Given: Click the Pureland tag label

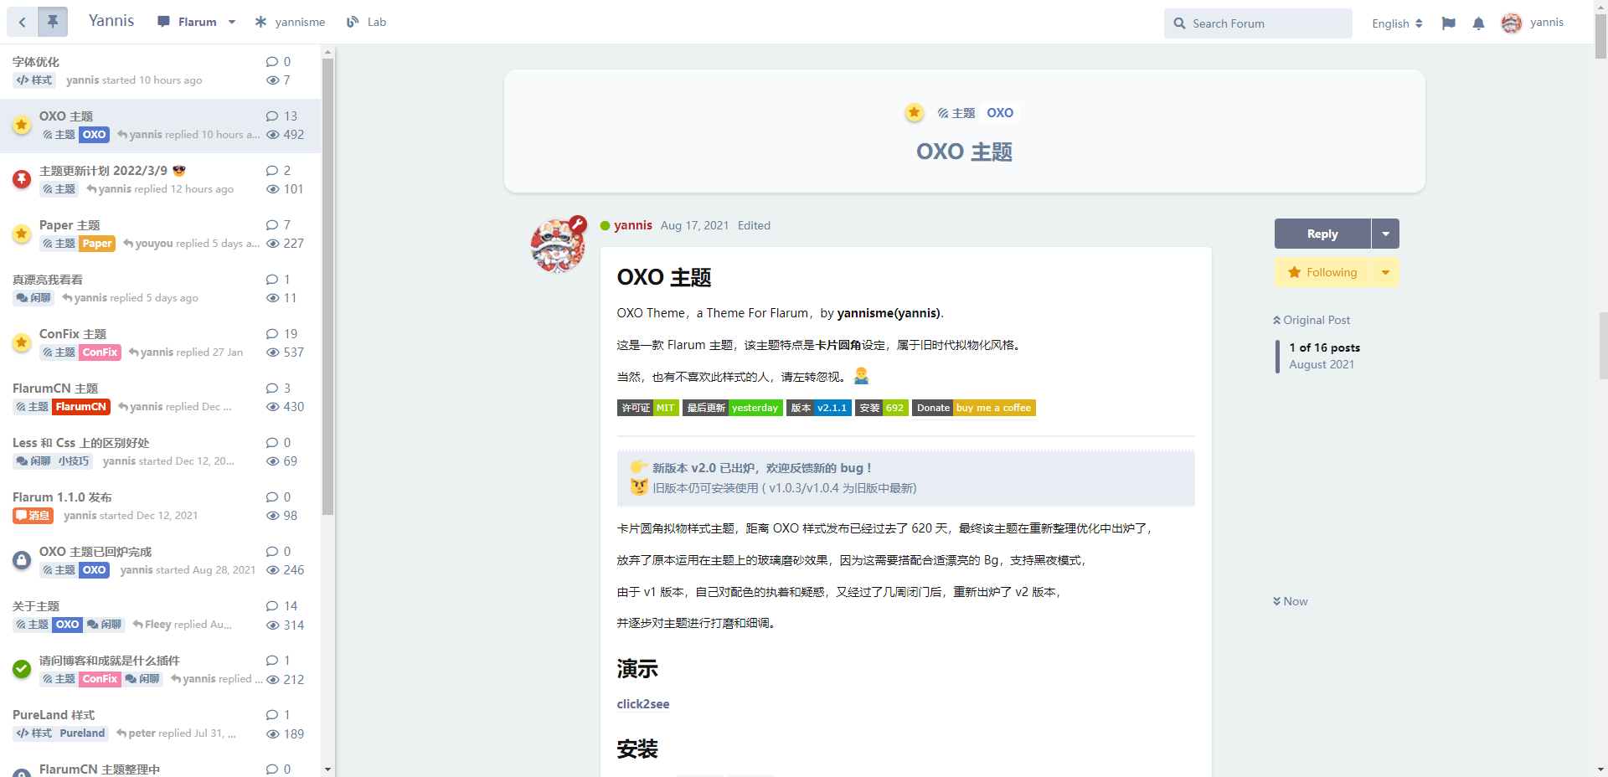Looking at the screenshot, I should (x=83, y=733).
